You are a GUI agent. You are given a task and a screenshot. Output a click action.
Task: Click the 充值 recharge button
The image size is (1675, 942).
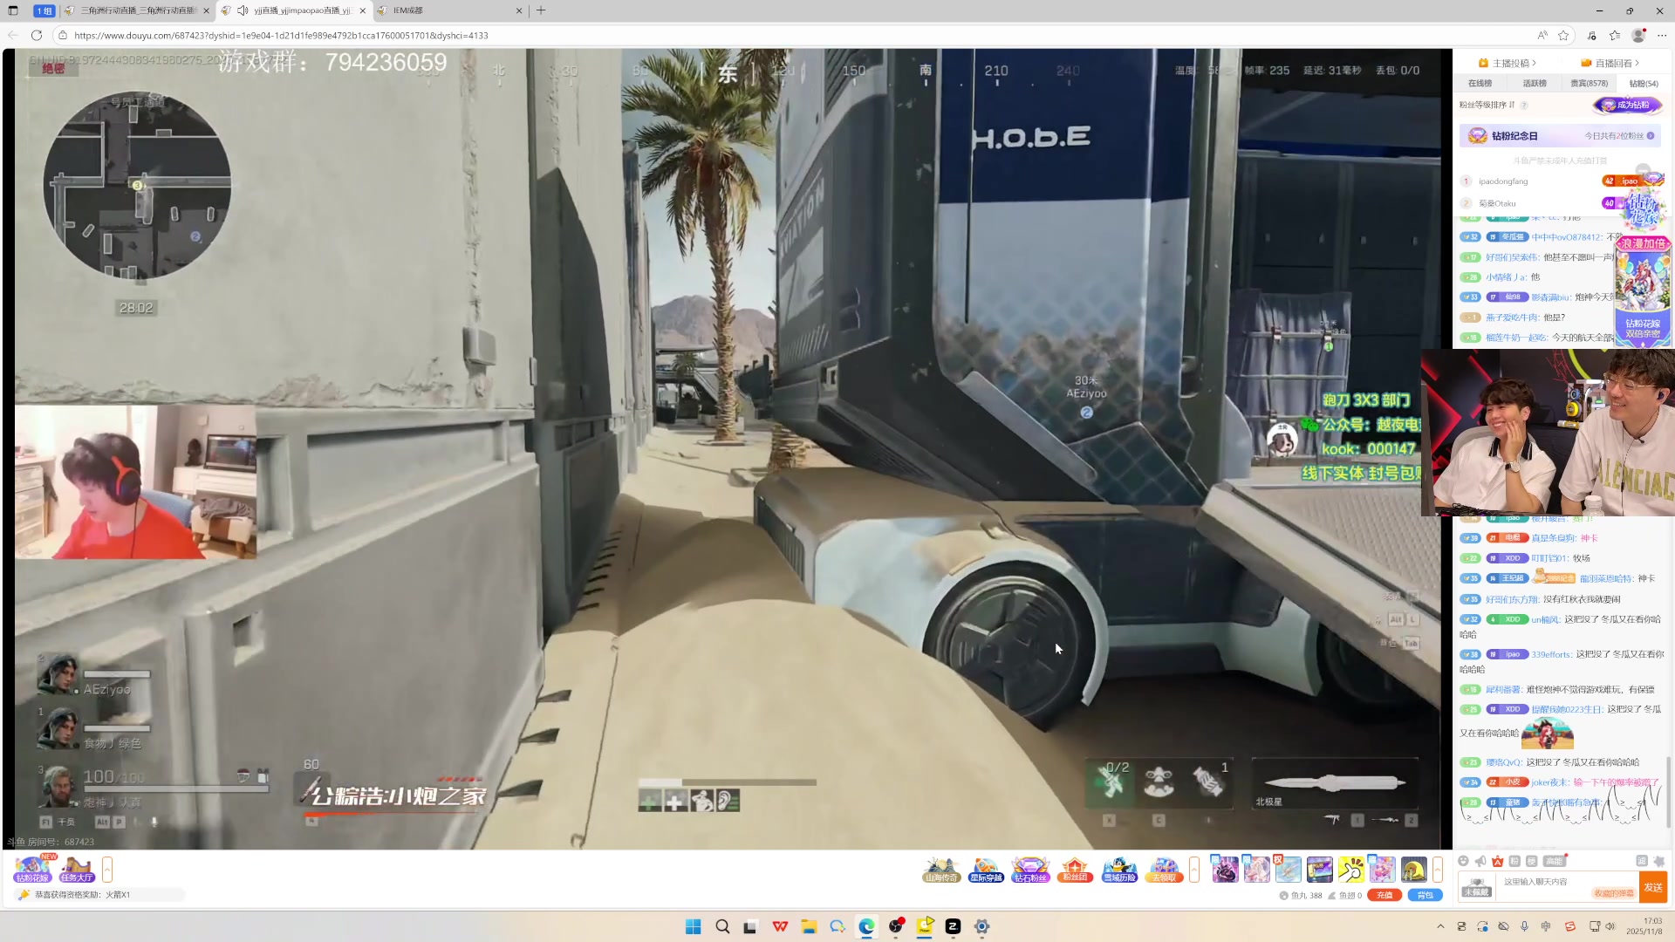click(x=1384, y=896)
